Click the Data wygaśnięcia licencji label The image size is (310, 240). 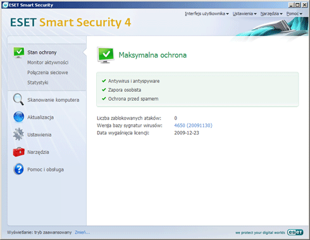(123, 133)
